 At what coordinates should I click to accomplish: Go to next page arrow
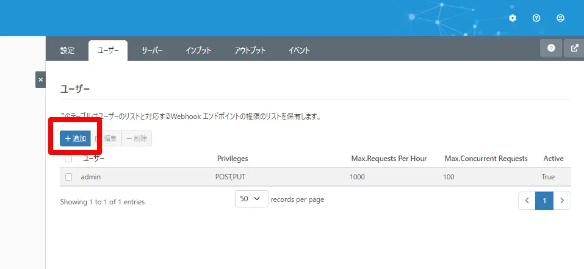(x=562, y=201)
